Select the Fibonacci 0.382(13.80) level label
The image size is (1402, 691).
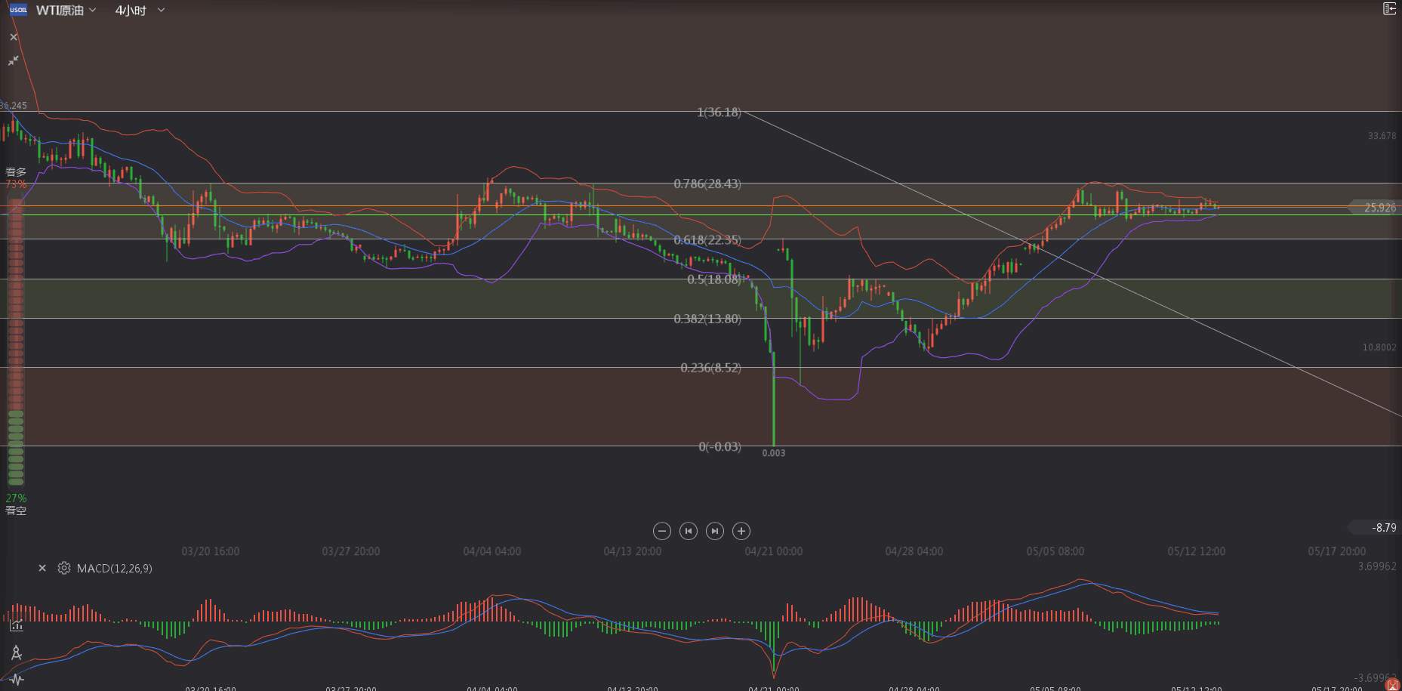[707, 319]
